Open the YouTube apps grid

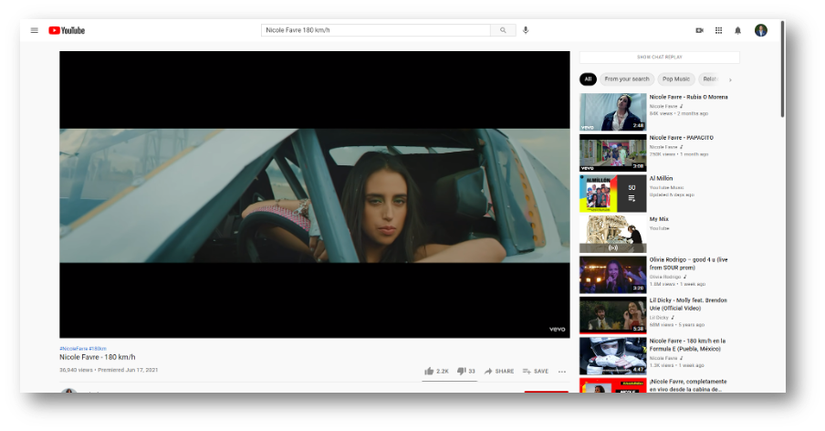coord(719,30)
